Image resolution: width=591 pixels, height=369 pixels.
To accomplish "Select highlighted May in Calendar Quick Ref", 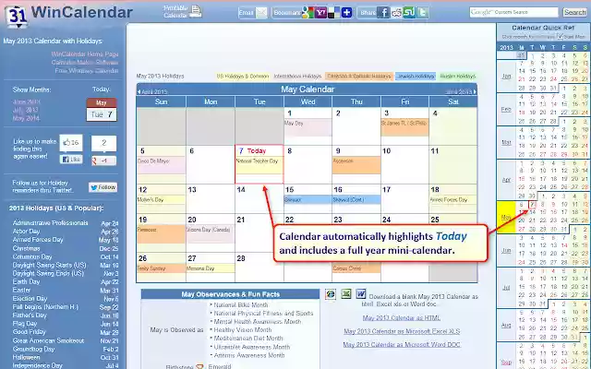I will click(x=506, y=218).
